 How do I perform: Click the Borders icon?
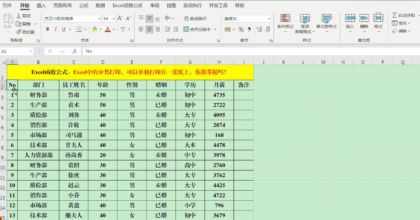[x=79, y=29]
